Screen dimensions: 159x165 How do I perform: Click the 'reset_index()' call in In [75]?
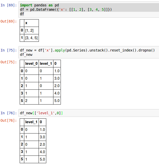[x=123, y=50]
